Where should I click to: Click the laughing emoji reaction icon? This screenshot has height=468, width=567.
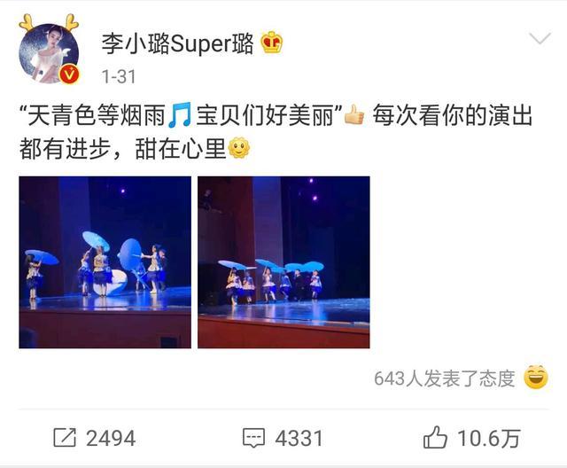coord(536,378)
